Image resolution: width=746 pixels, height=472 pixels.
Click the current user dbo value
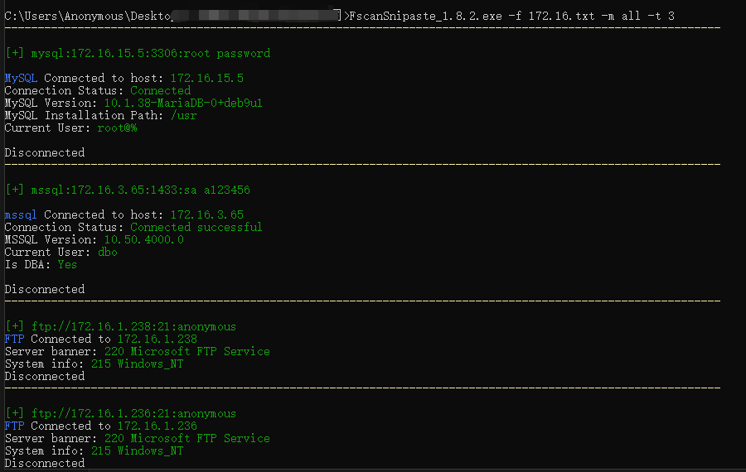(x=108, y=252)
